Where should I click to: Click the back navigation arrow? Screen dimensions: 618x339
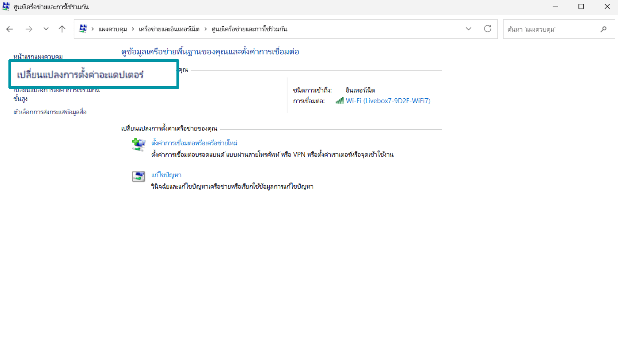point(9,29)
